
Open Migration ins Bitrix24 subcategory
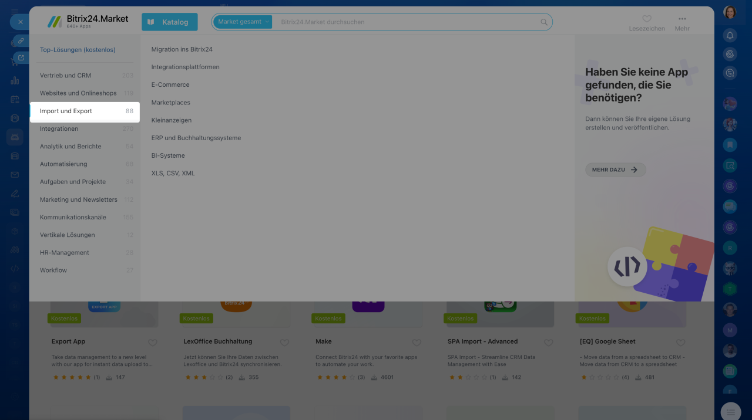[182, 49]
